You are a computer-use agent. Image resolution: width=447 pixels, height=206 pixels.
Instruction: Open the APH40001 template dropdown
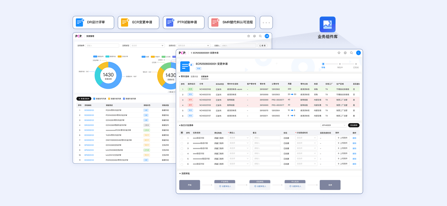click(334, 125)
